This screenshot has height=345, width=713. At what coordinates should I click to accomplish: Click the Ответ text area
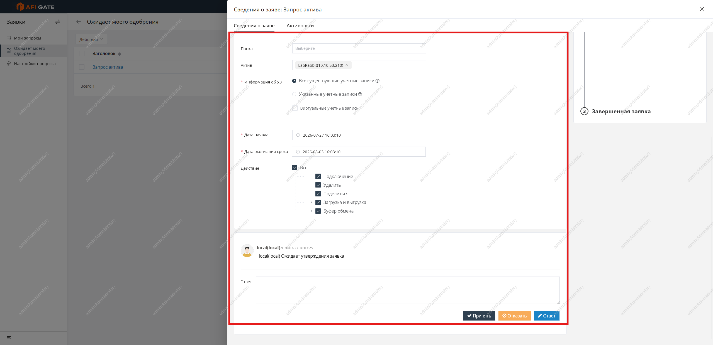408,290
